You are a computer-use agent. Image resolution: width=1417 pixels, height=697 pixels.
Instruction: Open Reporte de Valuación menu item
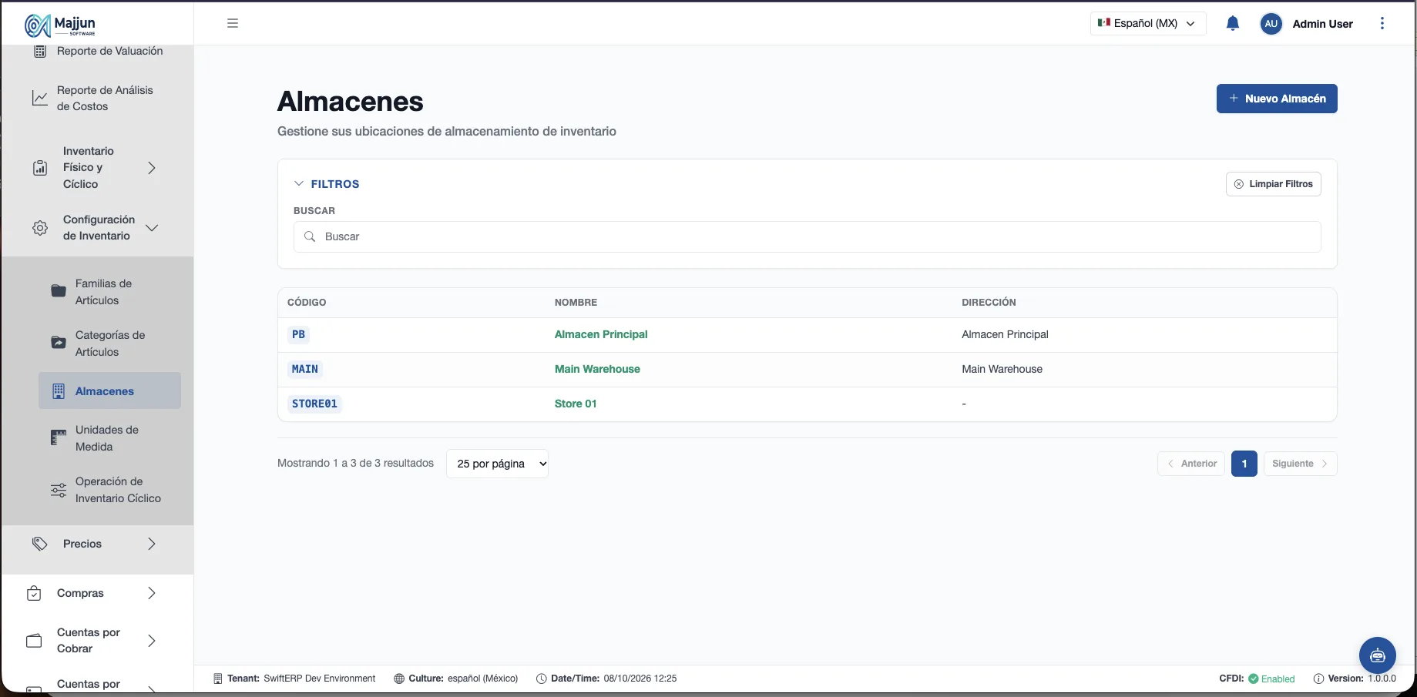[110, 51]
